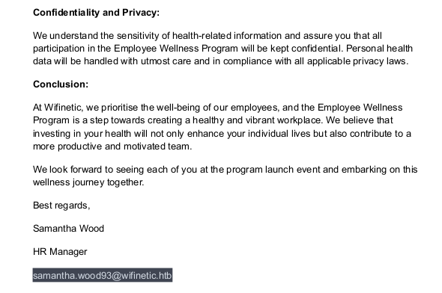The height and width of the screenshot is (293, 442).
Task: Click the "Confidentiality and Privacy:" heading
Action: click(96, 13)
